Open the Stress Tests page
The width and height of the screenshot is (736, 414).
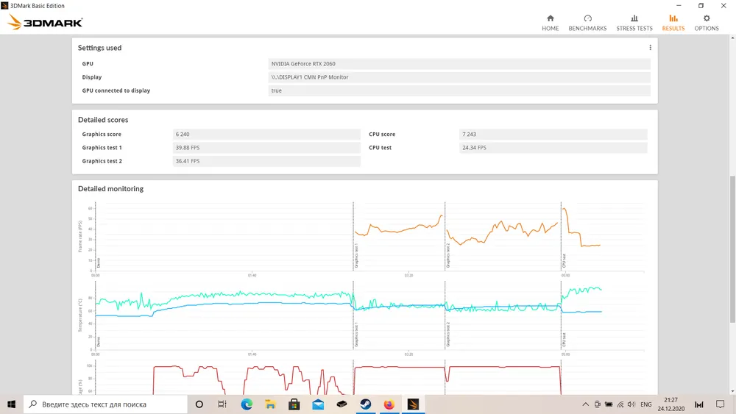point(634,23)
